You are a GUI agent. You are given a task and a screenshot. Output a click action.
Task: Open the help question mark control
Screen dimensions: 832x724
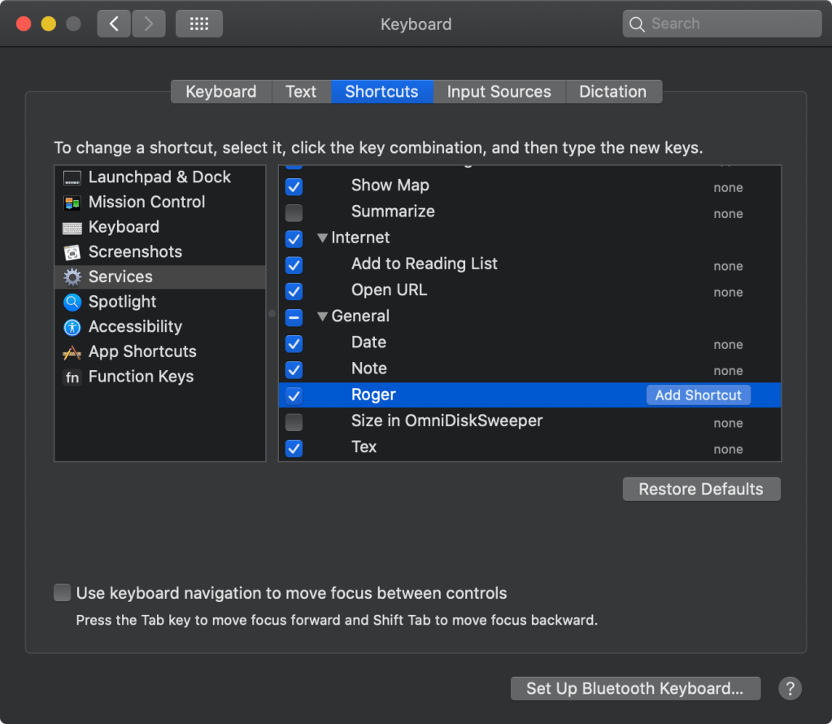point(789,688)
